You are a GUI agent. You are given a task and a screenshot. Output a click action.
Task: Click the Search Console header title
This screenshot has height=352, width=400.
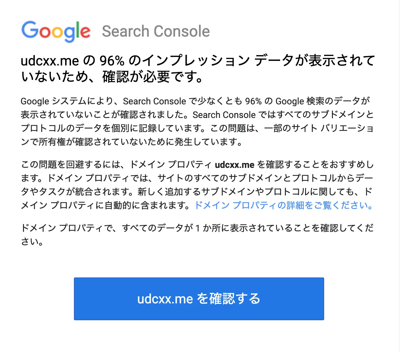pyautogui.click(x=156, y=31)
